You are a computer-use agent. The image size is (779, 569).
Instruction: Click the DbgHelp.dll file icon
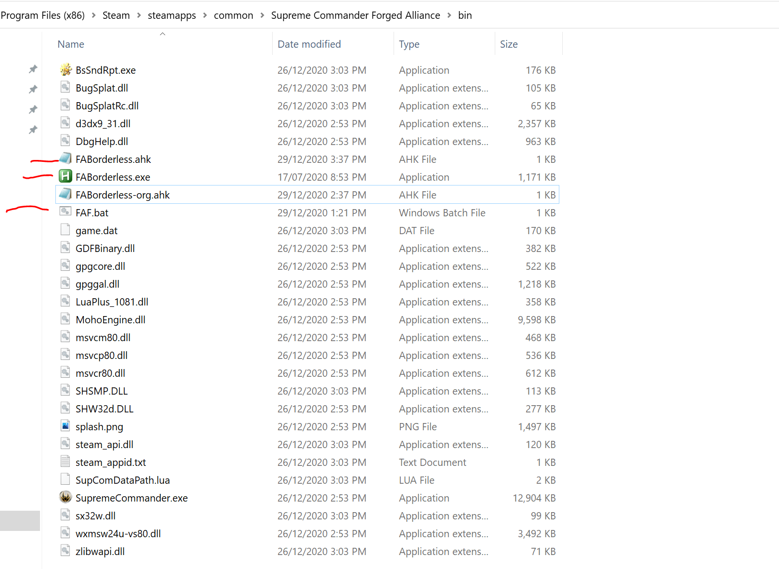point(66,141)
